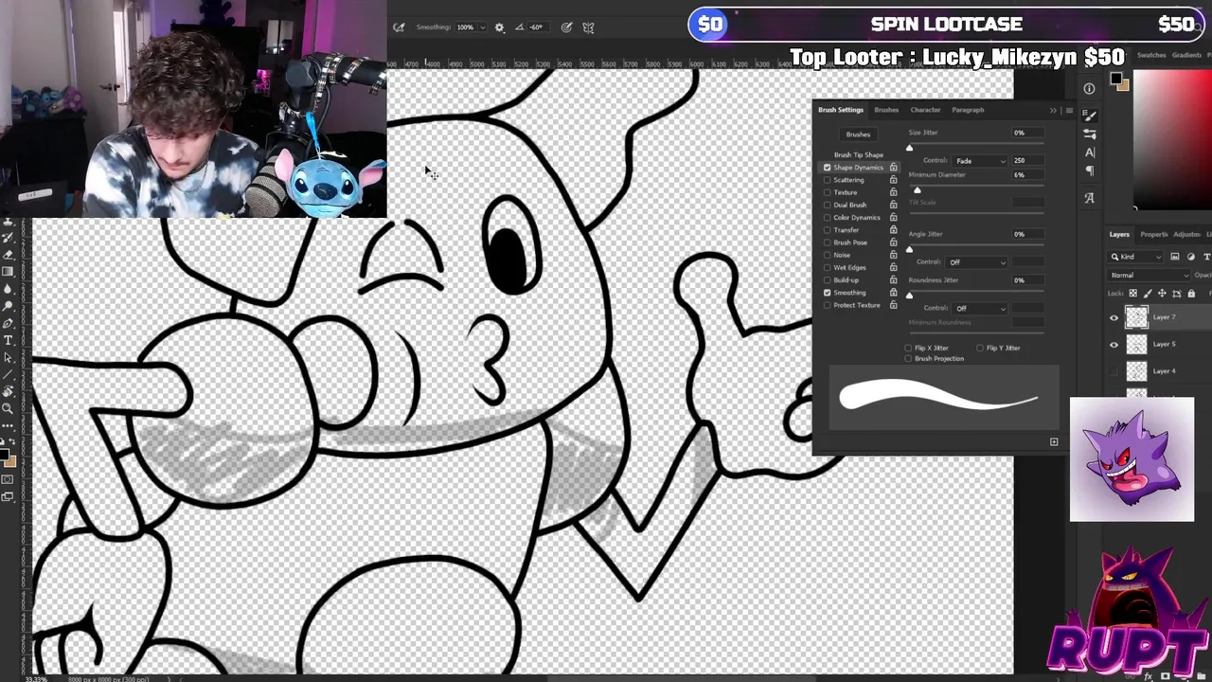The image size is (1212, 682).
Task: Open Brush Settings icon in side dock
Action: tap(1089, 116)
